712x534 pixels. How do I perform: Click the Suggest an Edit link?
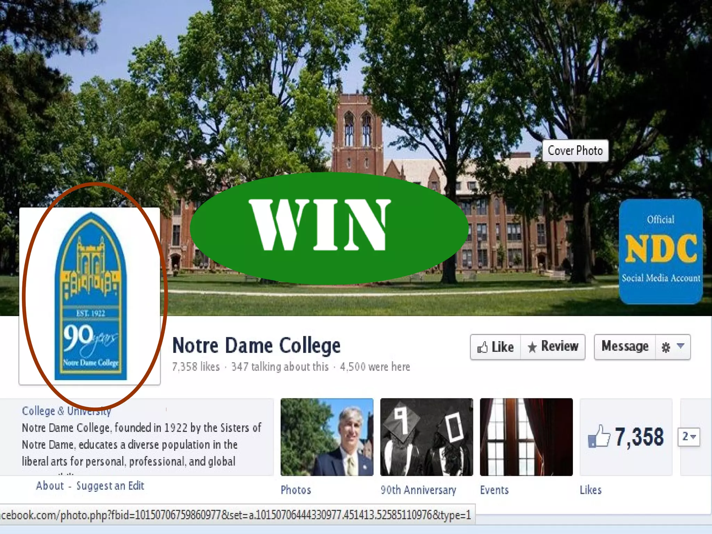[110, 486]
